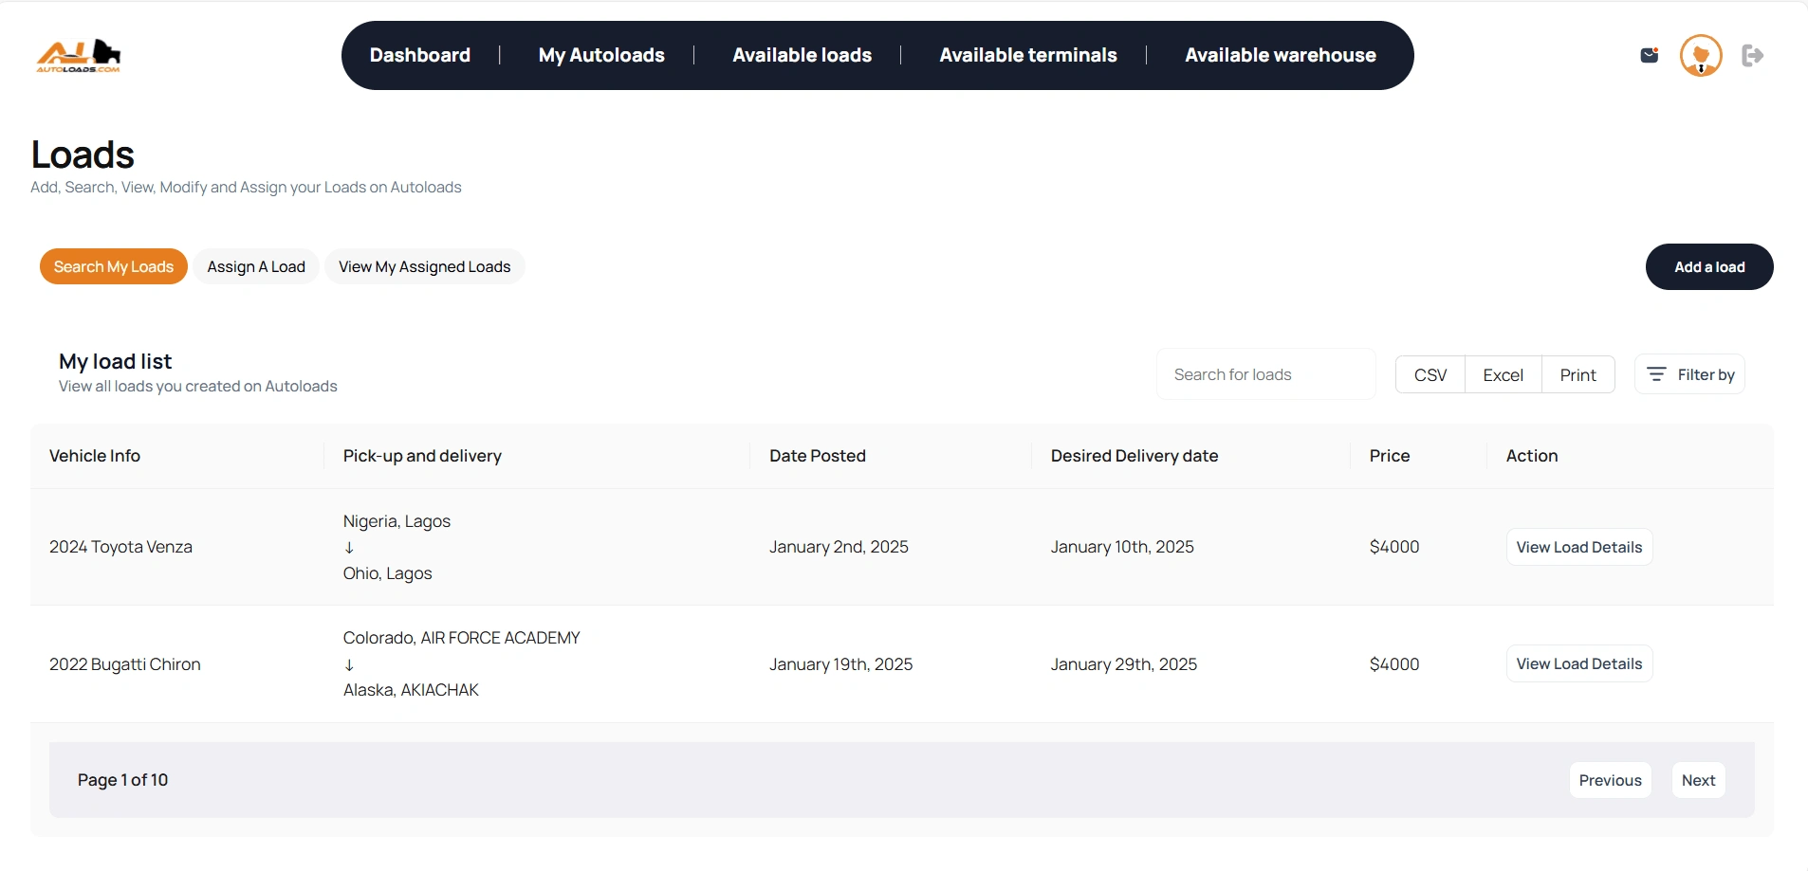This screenshot has height=871, width=1808.
Task: Open My Autoloads menu item
Action: 601,55
